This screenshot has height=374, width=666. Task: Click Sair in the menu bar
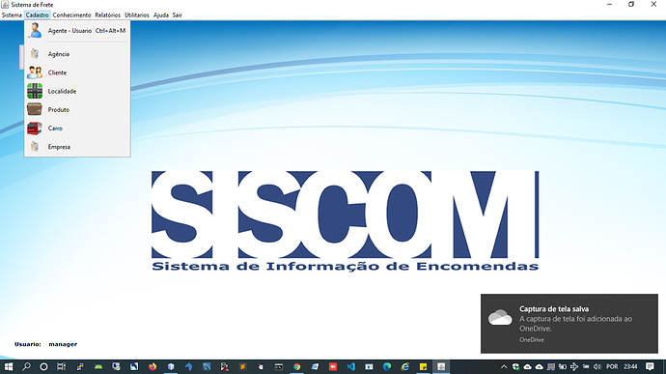pyautogui.click(x=178, y=14)
